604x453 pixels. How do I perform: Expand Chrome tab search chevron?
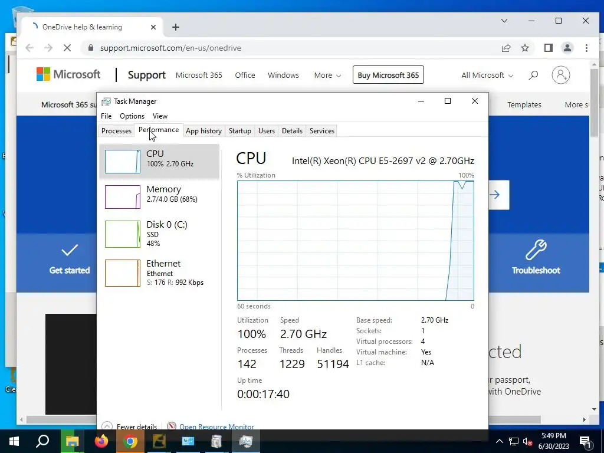coord(504,21)
